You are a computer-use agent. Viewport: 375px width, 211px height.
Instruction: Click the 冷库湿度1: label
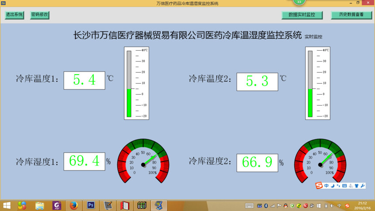(37, 162)
